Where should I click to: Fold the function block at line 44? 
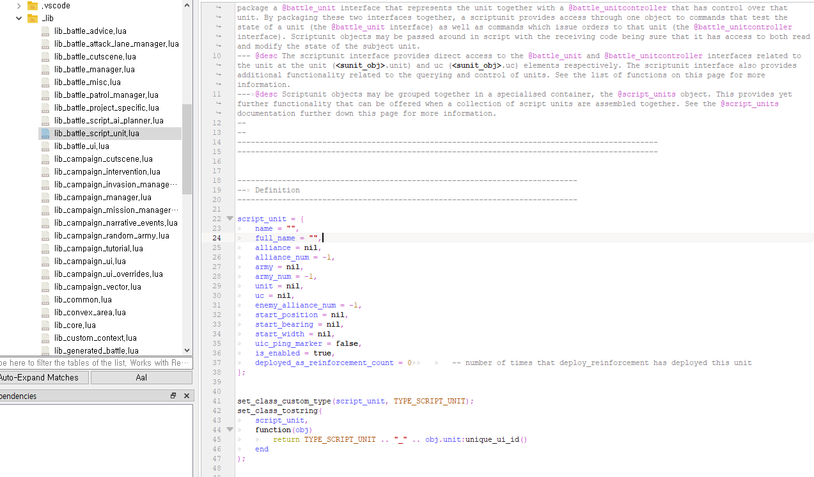tap(230, 430)
